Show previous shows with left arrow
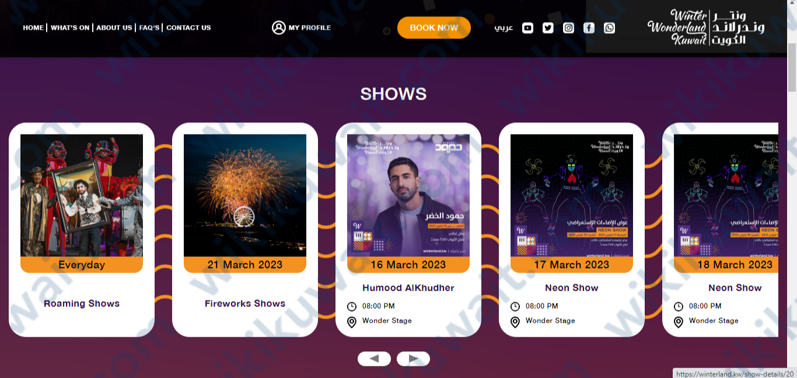The height and width of the screenshot is (378, 797). click(x=374, y=359)
